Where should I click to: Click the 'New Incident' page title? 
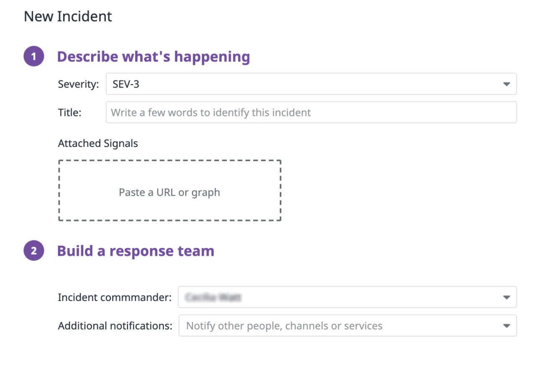[x=68, y=16]
